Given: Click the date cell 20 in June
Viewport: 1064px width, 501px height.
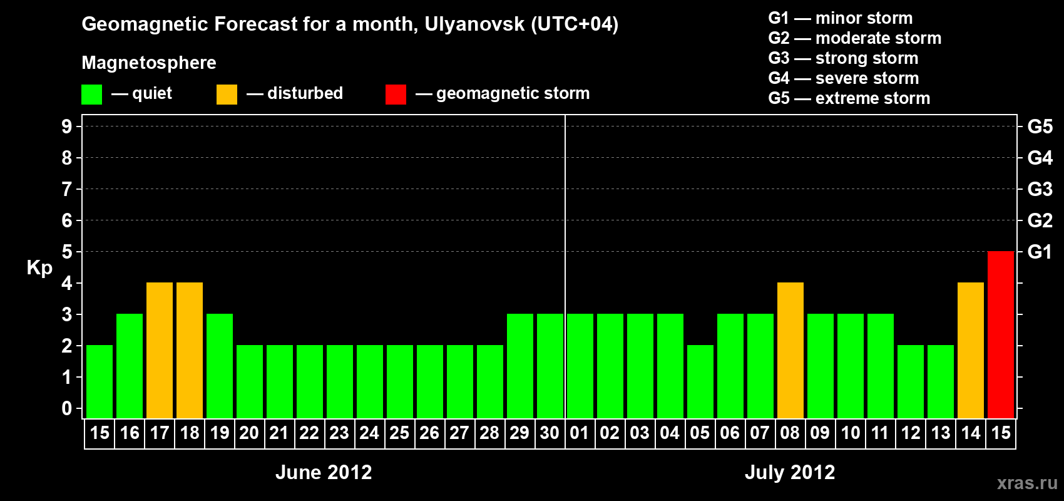Looking at the screenshot, I should 250,433.
